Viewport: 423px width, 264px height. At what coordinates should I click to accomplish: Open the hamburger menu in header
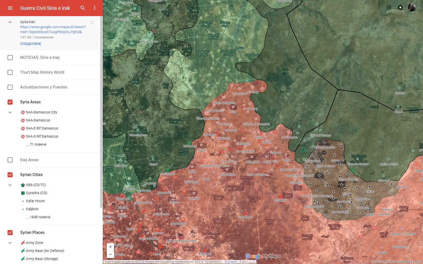10,8
